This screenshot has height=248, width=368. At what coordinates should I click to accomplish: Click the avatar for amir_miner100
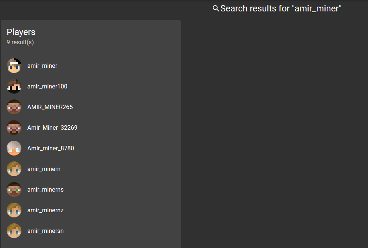tap(14, 86)
